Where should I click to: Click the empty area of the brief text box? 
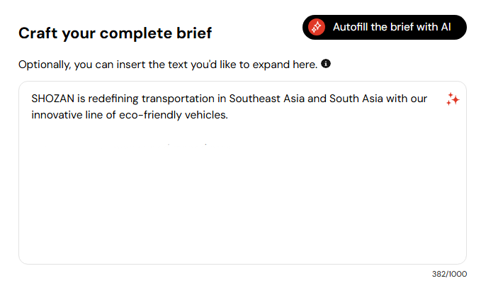241,199
